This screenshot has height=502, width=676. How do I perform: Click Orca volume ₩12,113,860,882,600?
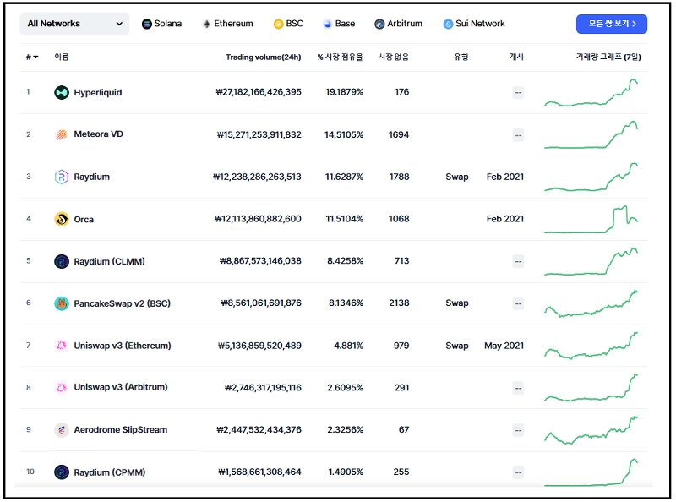click(259, 219)
